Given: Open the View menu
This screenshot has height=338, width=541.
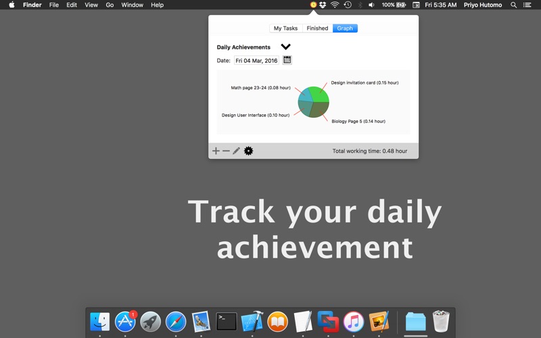Looking at the screenshot, I should [91, 5].
